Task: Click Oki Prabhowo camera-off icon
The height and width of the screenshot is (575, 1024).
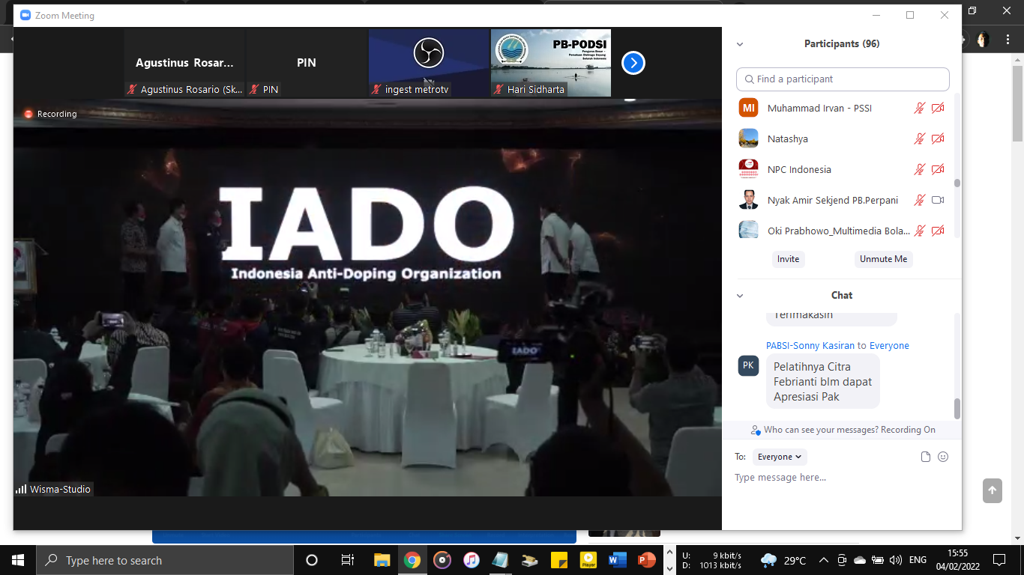Action: [938, 231]
